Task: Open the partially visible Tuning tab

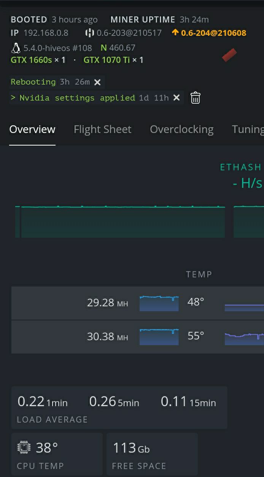Action: [247, 130]
